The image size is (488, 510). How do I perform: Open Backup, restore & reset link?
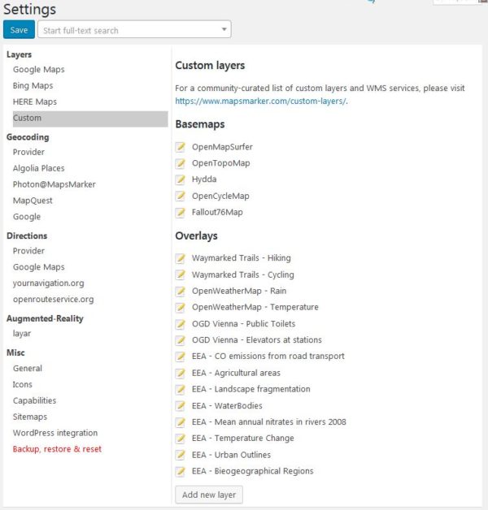tap(57, 449)
